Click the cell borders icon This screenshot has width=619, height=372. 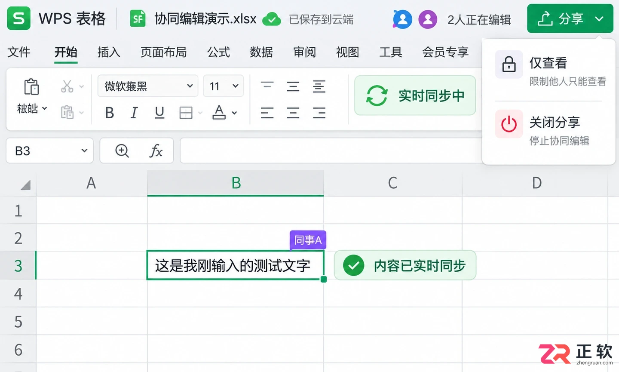click(186, 113)
